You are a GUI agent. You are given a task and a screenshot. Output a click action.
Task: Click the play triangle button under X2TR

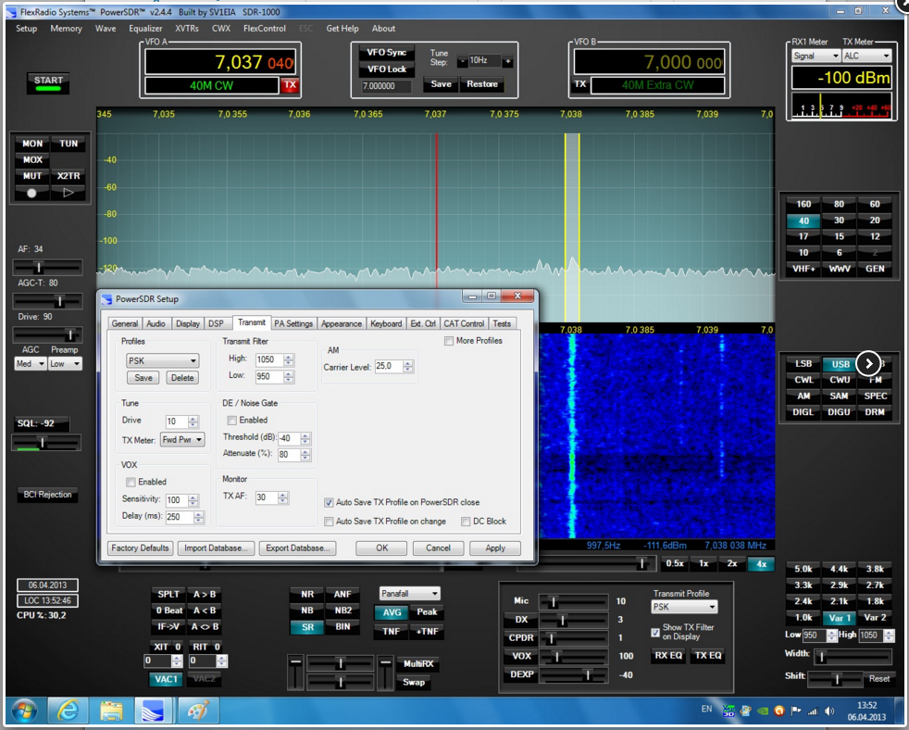click(68, 193)
